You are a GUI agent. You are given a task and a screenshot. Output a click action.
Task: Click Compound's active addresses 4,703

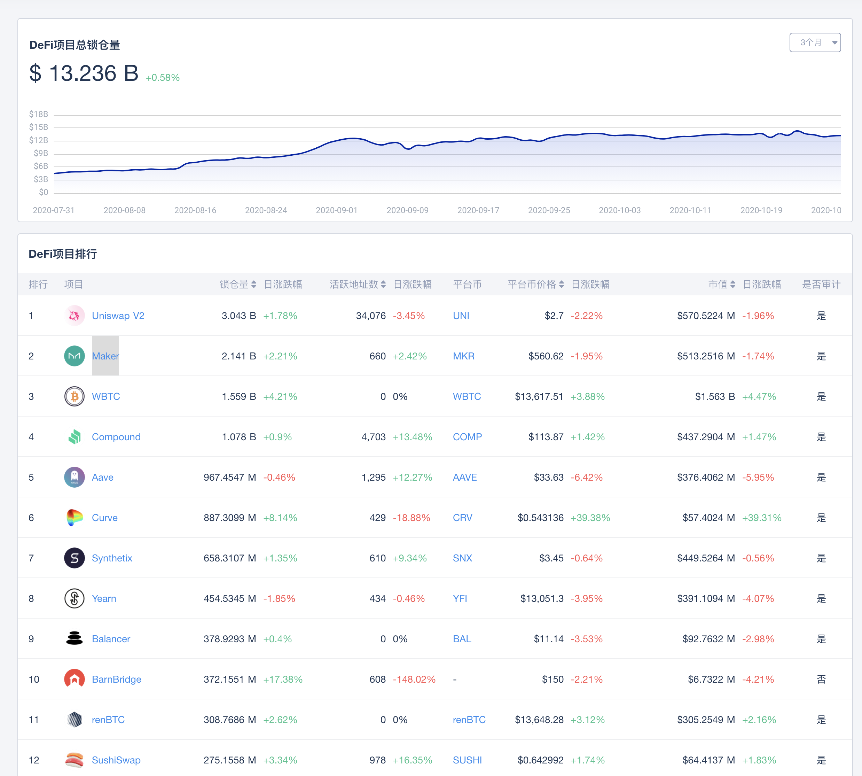(374, 437)
